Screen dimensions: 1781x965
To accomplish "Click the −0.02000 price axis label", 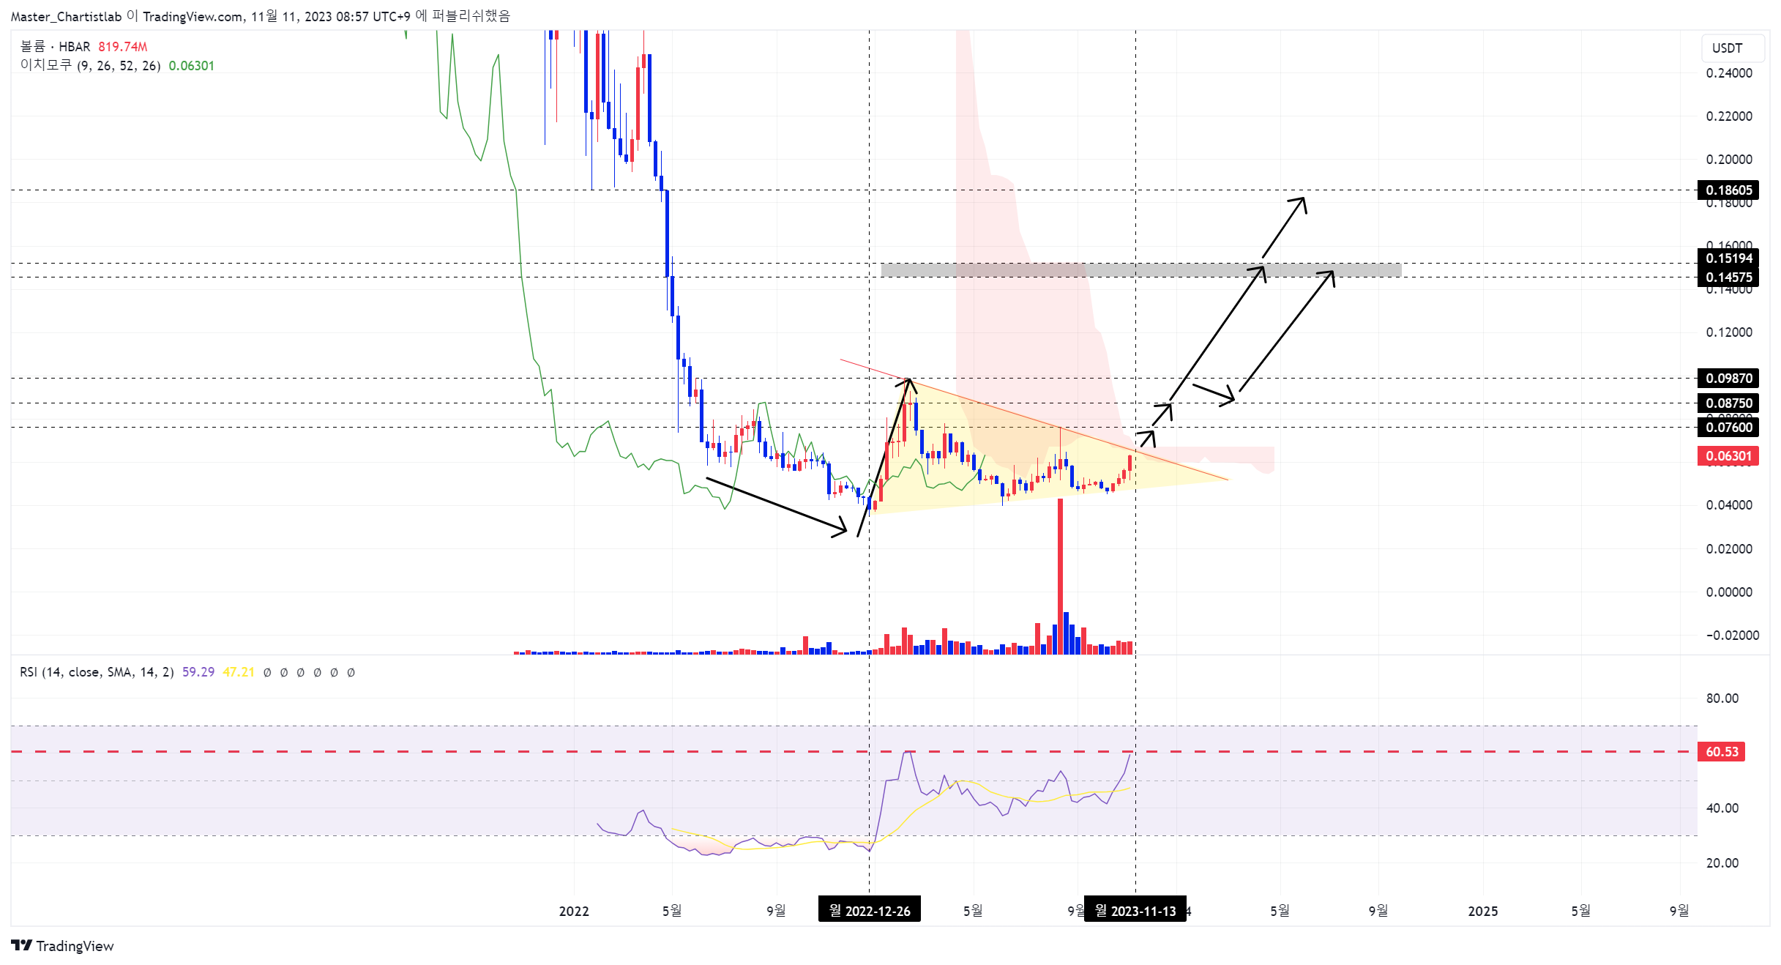I will [1732, 635].
